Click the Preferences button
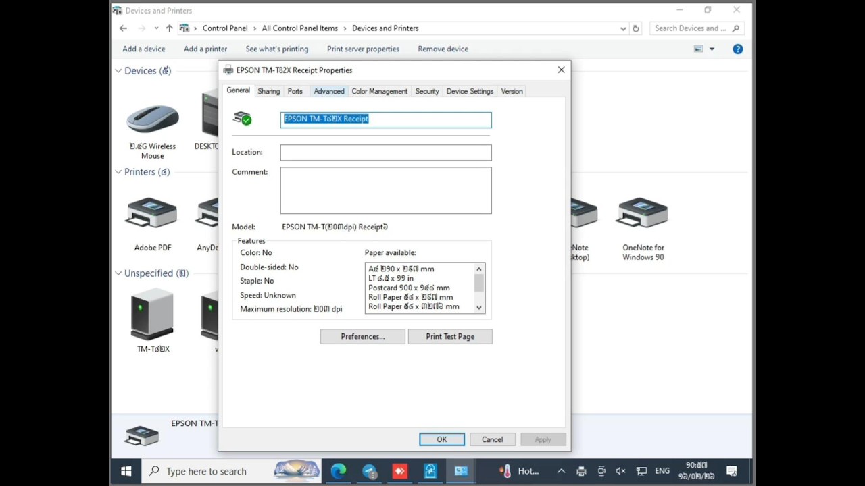 tap(363, 336)
